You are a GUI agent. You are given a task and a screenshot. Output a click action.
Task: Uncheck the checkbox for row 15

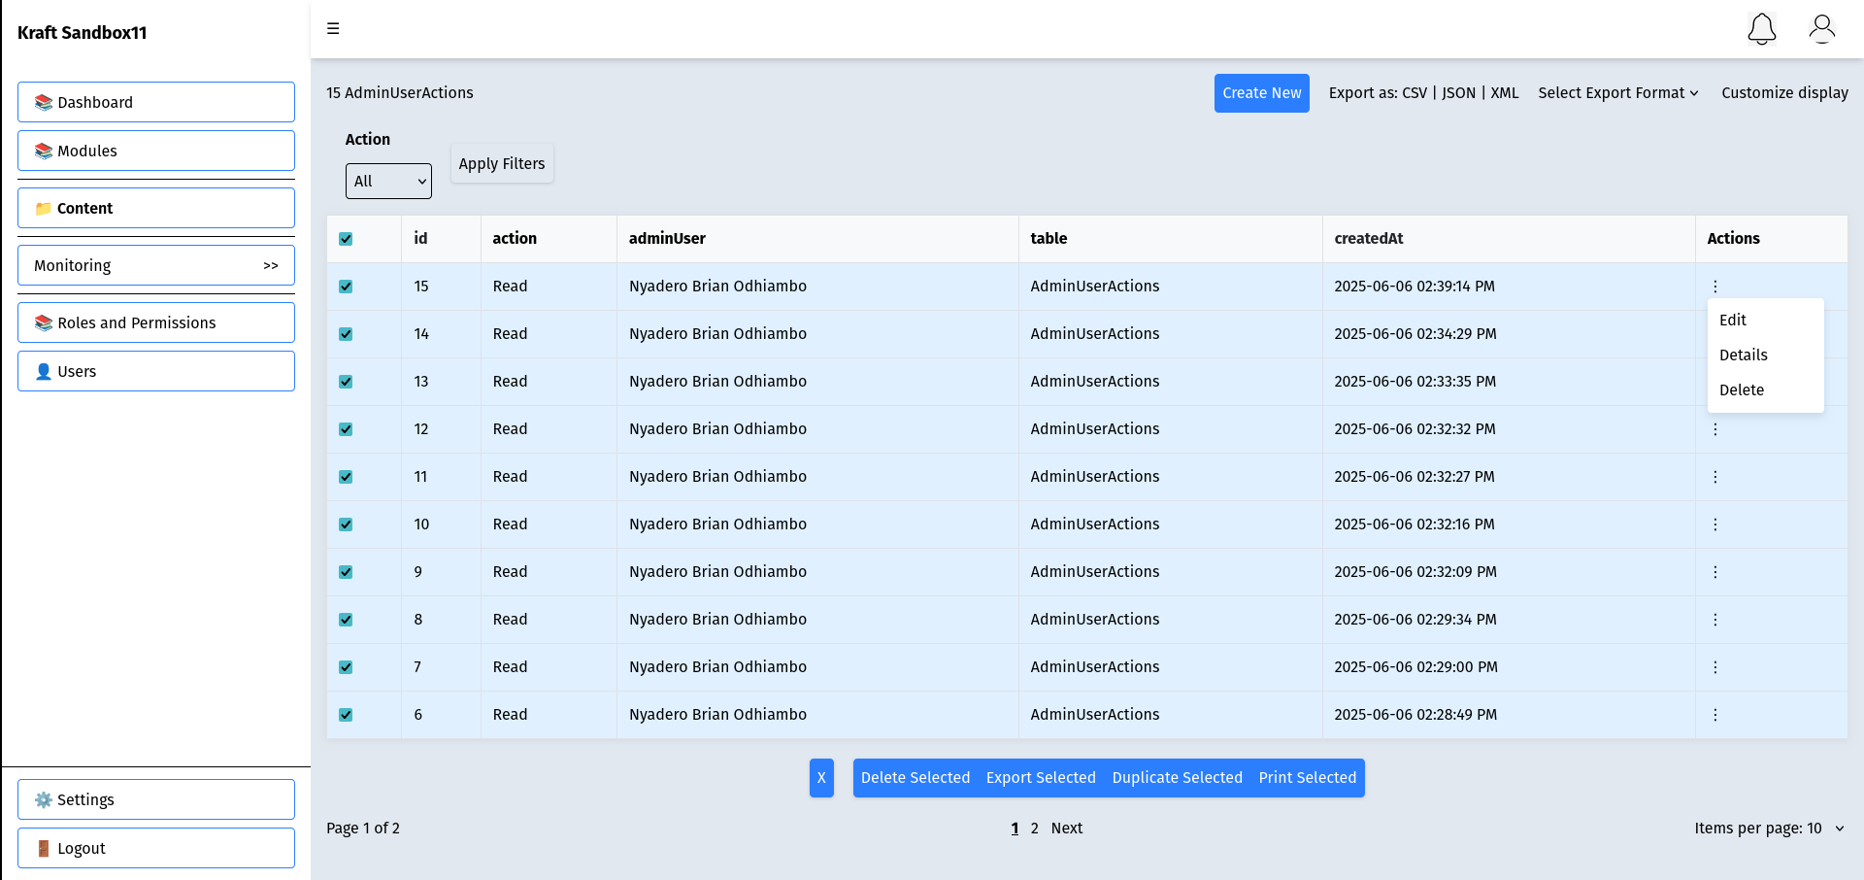click(346, 287)
